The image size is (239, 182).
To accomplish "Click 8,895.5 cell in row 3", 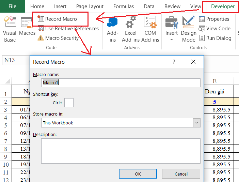I will coord(219,109).
